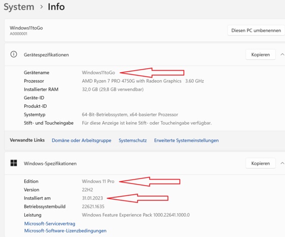The height and width of the screenshot is (237, 285).
Task: Select the 22H2 version value
Action: [87, 190]
